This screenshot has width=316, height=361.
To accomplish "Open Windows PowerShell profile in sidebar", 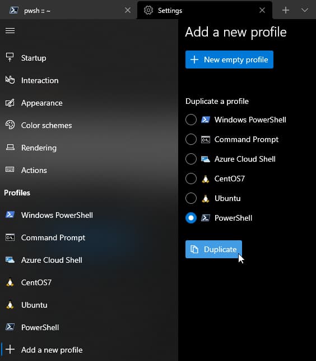I will [89, 215].
